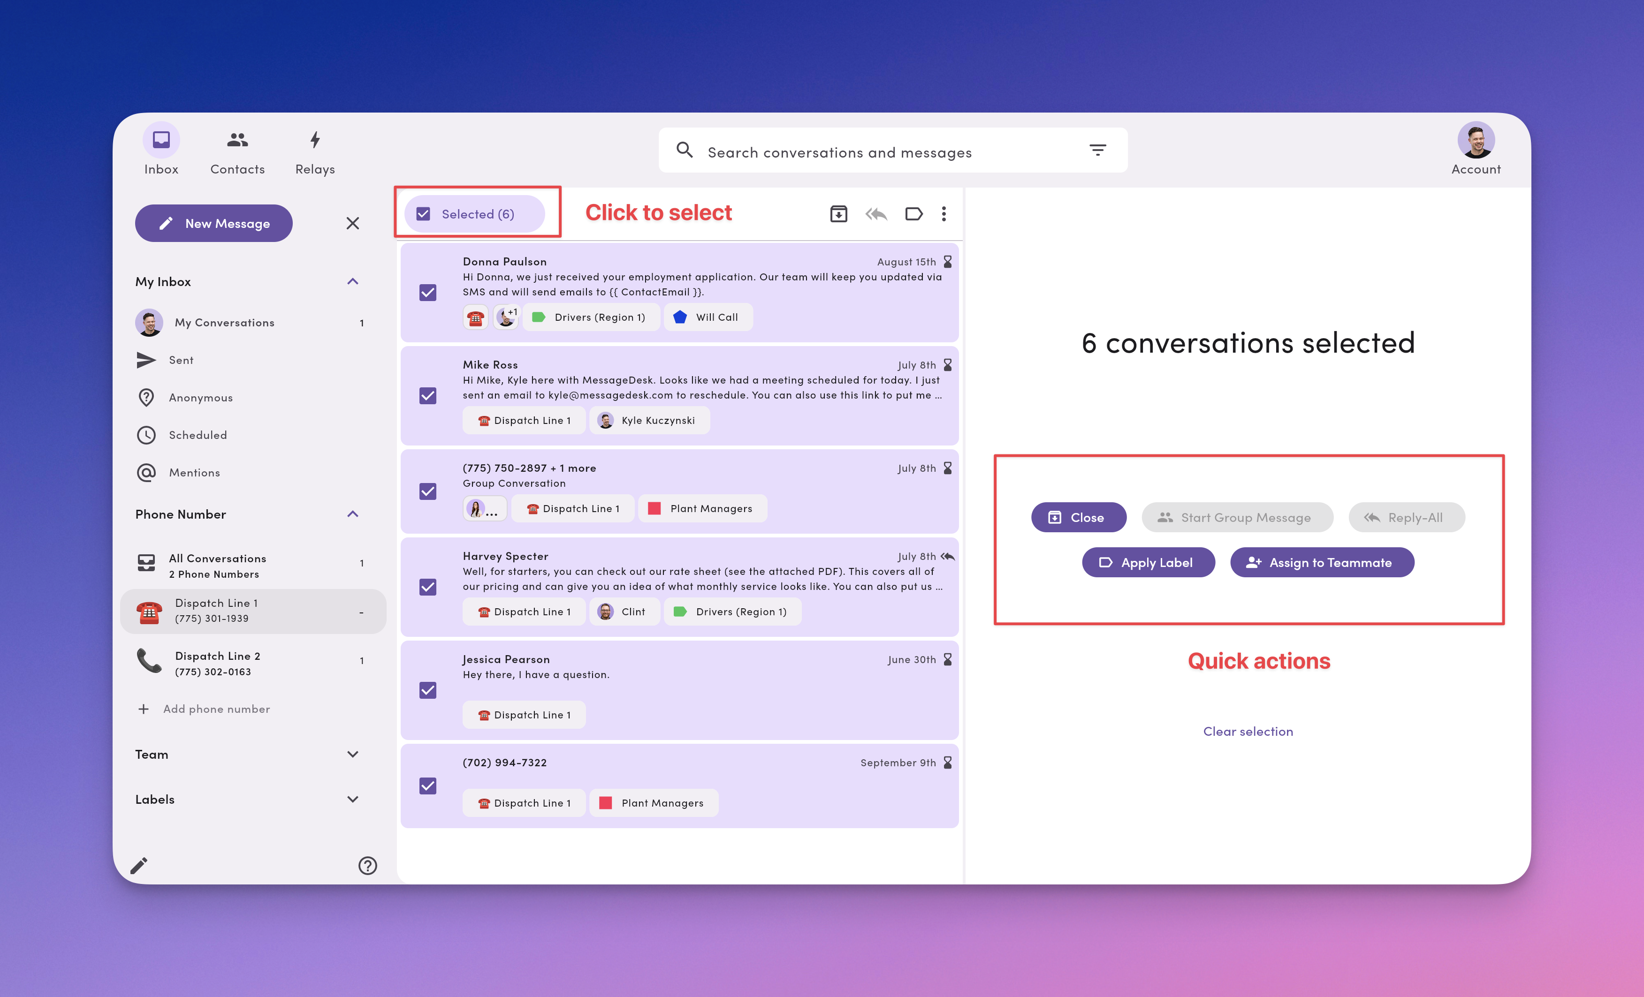This screenshot has width=1644, height=997.
Task: Open search filter options icon
Action: (x=1097, y=151)
